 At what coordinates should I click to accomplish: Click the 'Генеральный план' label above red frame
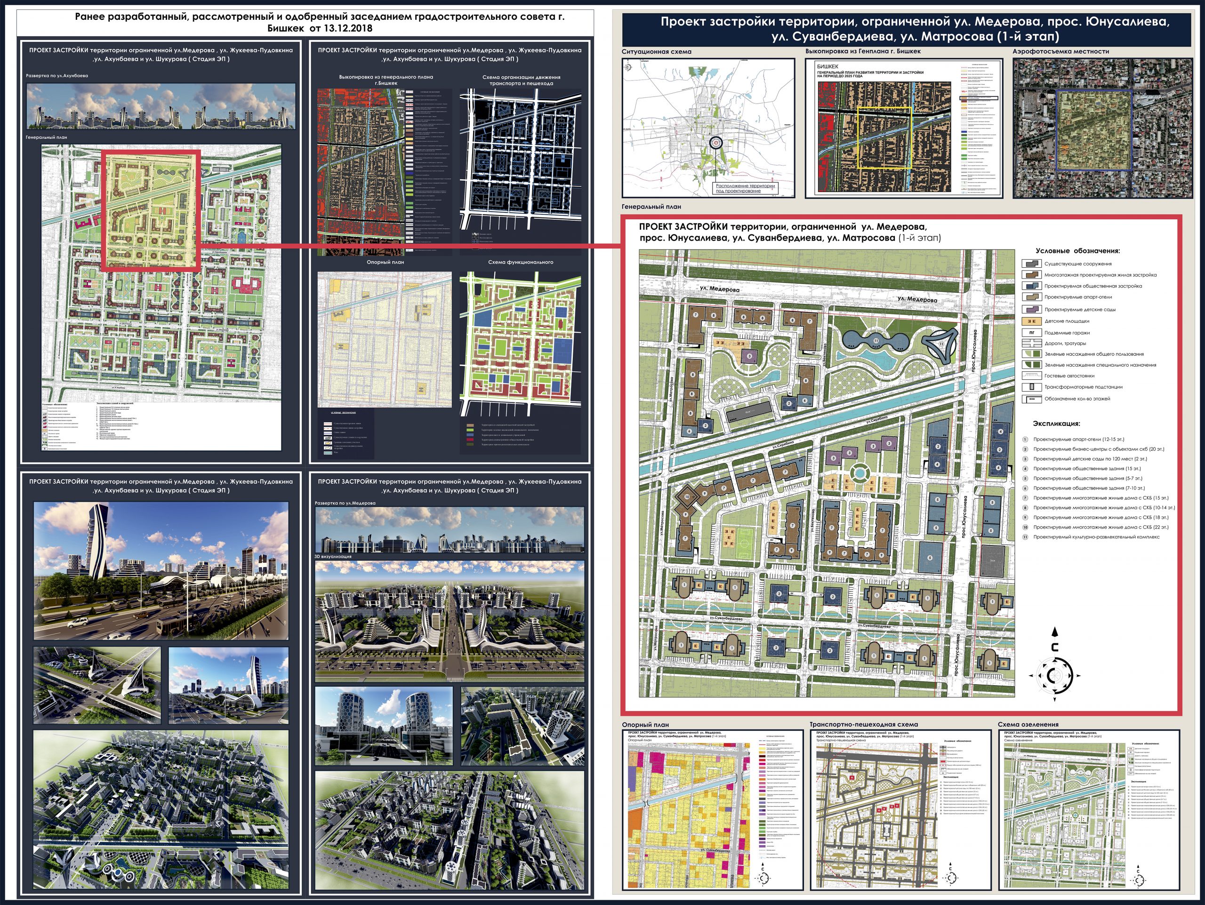click(x=651, y=207)
